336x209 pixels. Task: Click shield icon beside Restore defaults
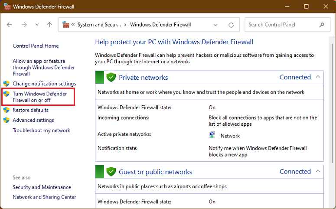pos(7,110)
